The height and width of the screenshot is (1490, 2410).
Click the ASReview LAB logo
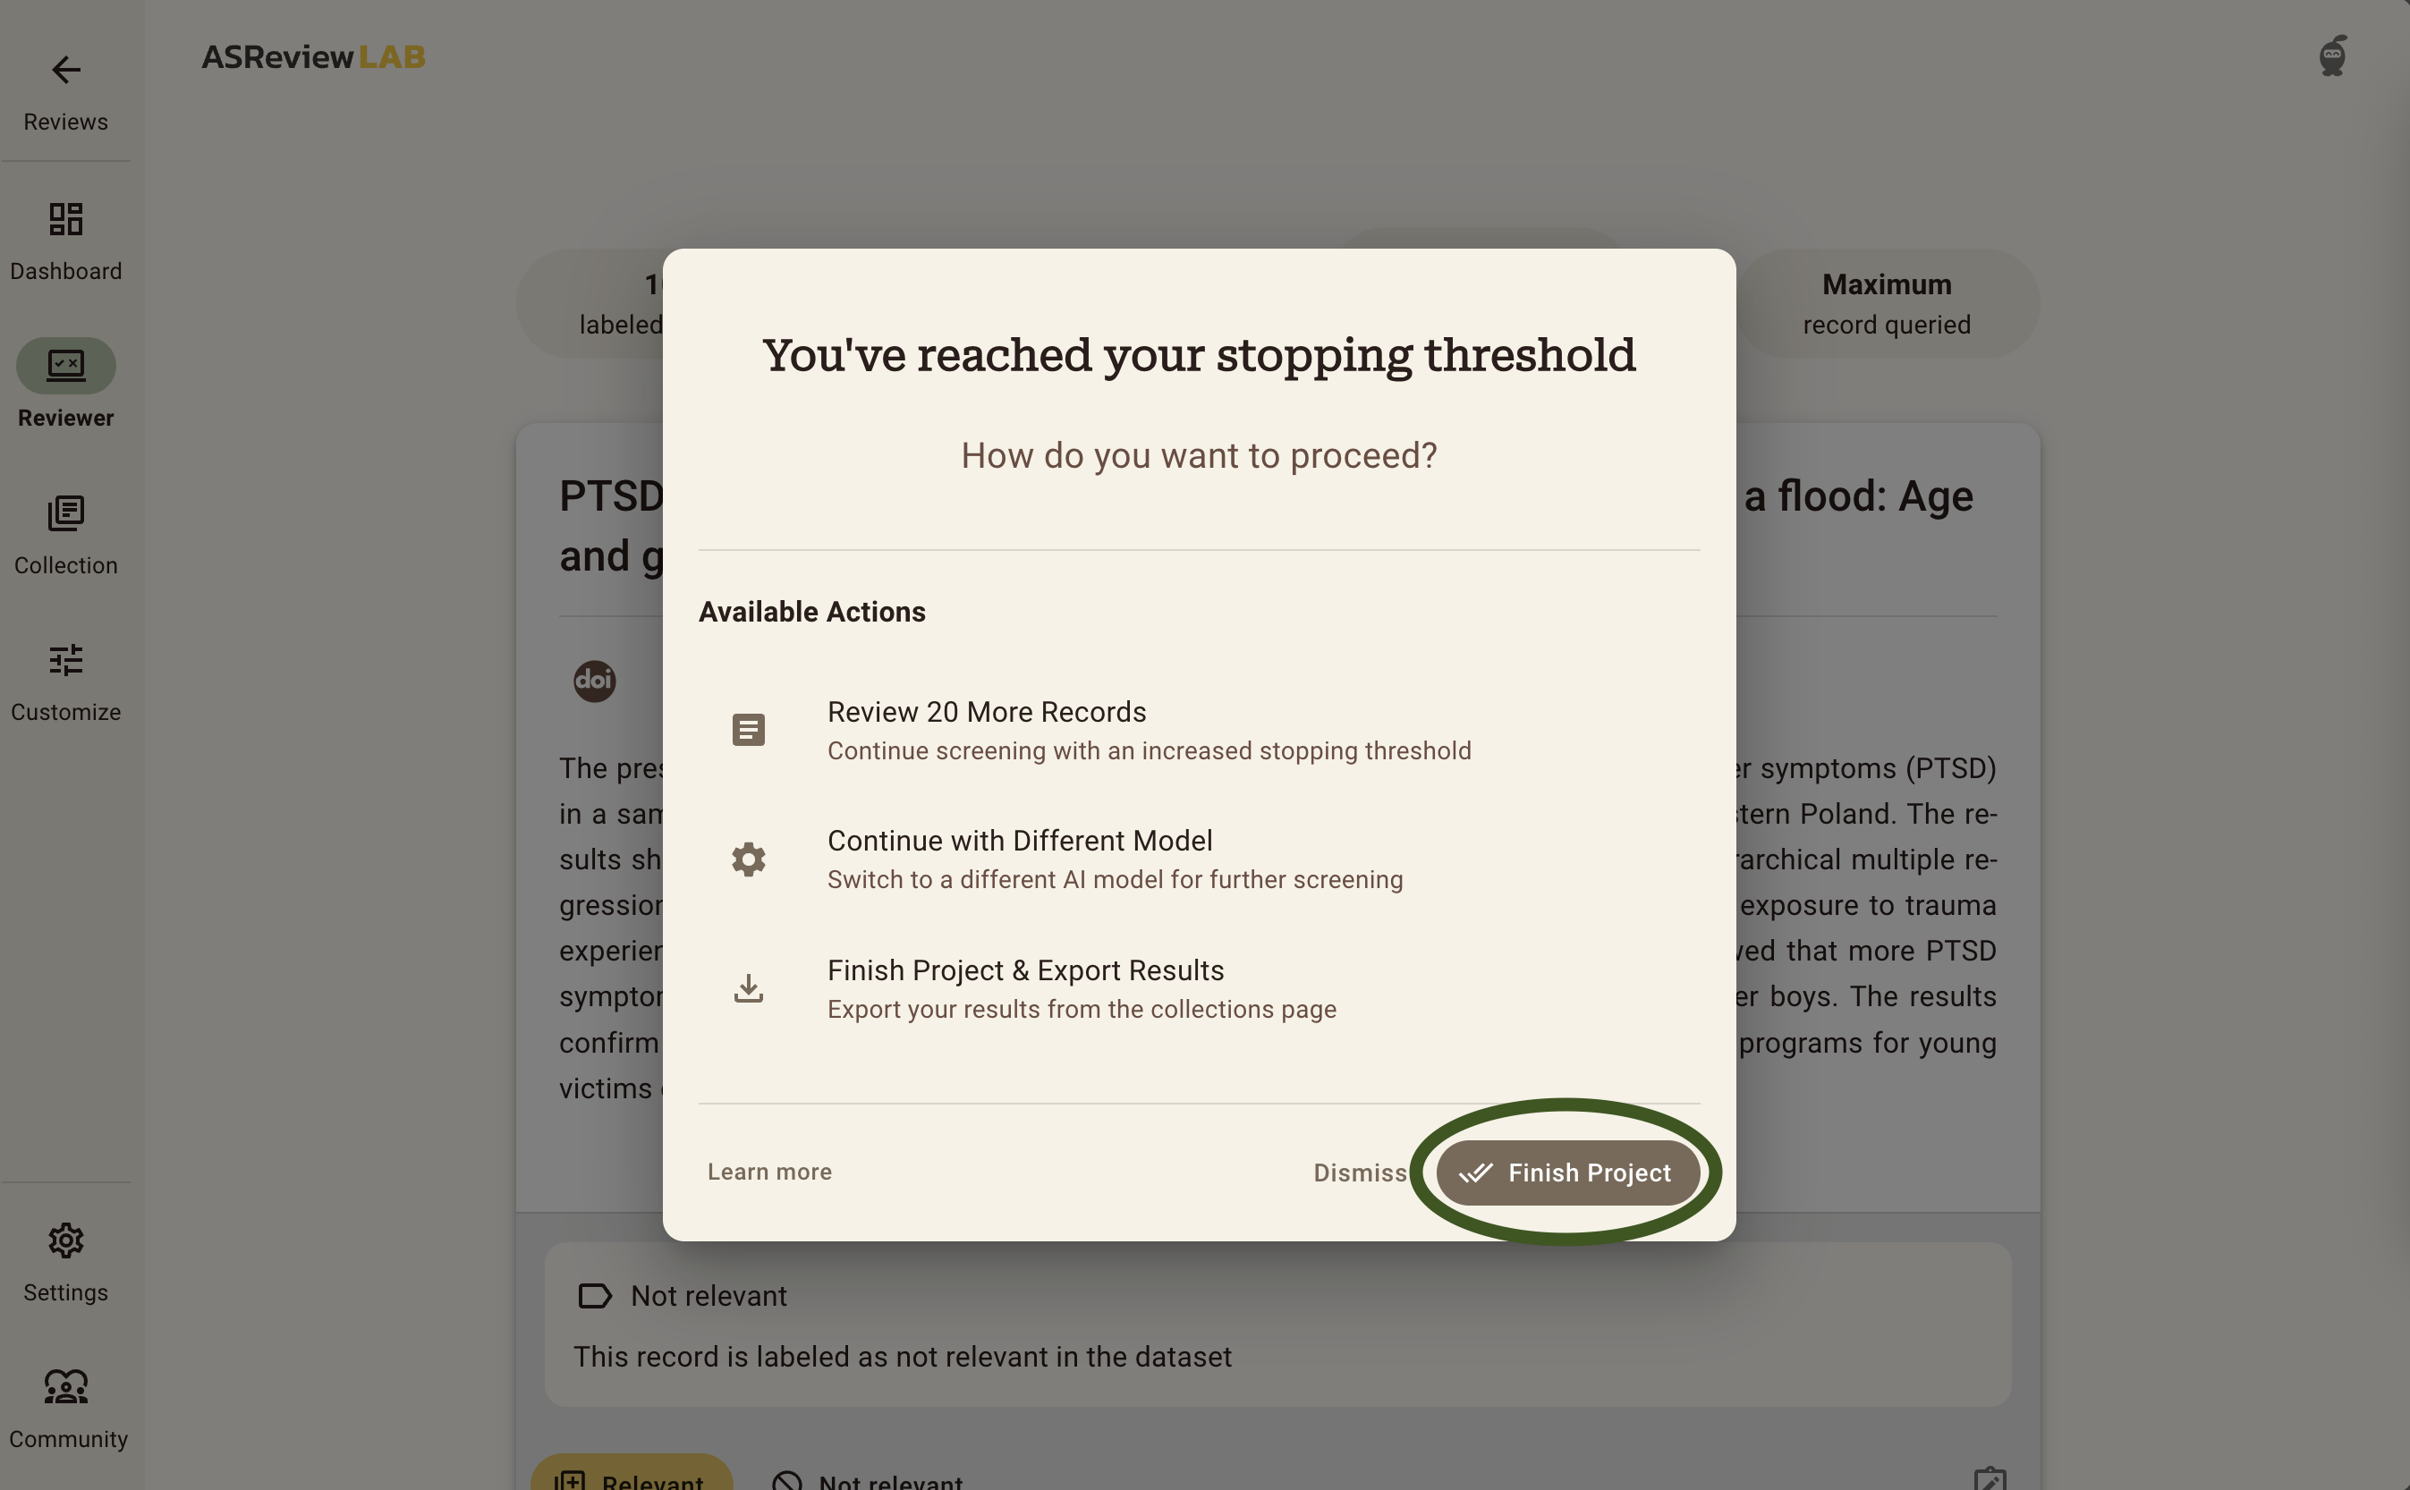coord(313,57)
